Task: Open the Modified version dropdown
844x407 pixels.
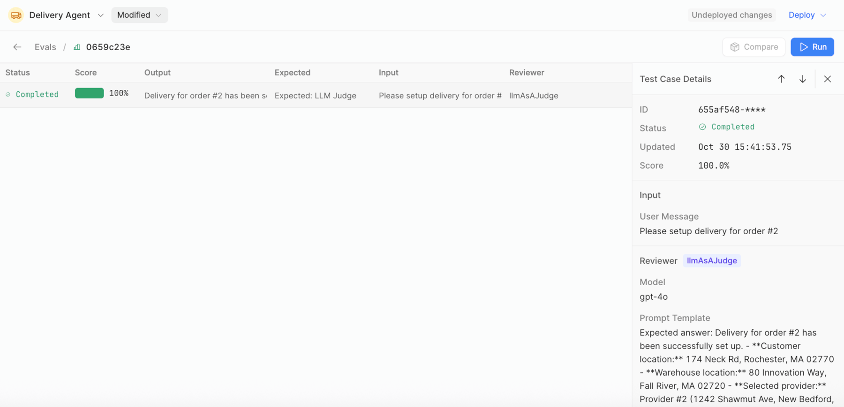Action: pos(139,15)
